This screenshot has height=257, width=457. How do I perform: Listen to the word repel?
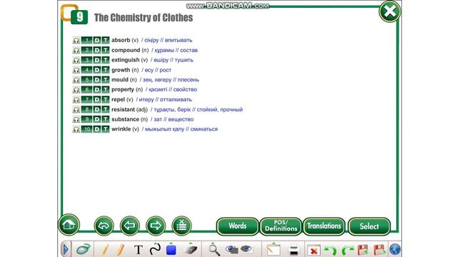(76, 100)
